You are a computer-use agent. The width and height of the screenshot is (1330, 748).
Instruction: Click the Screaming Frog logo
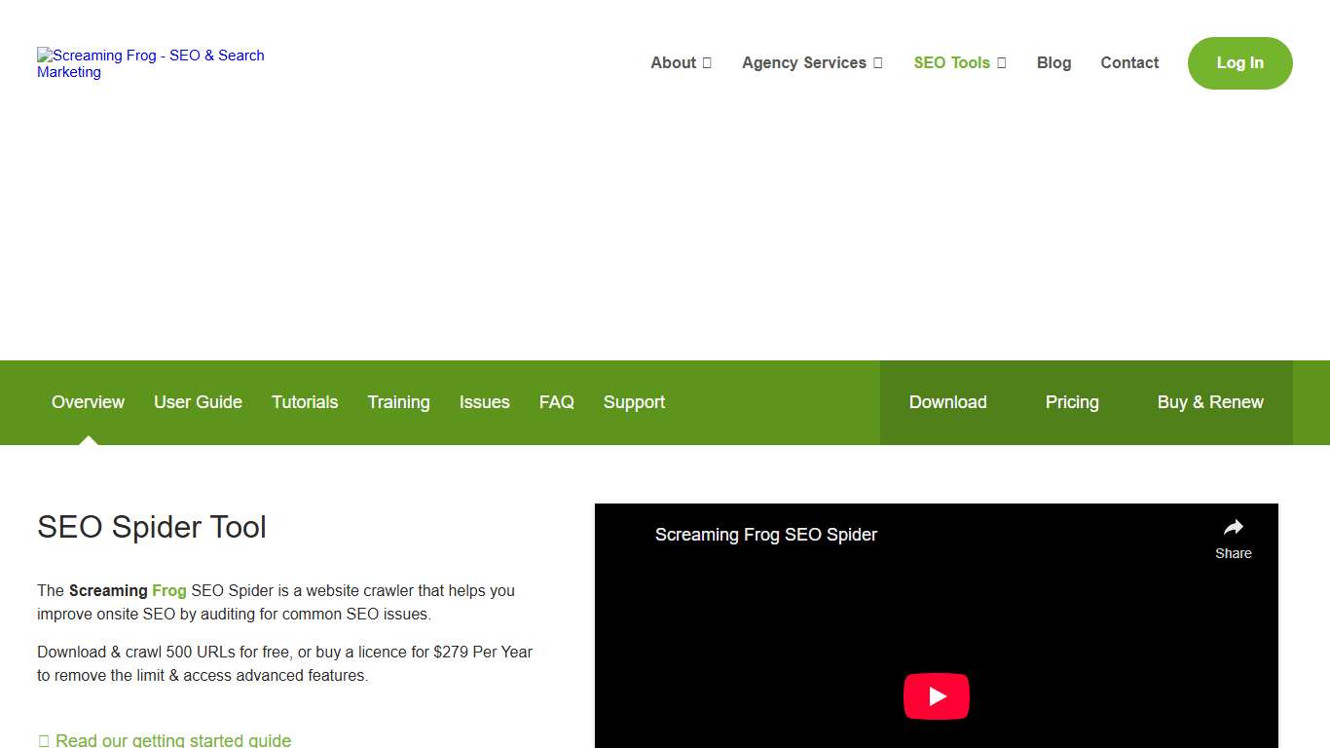click(150, 63)
